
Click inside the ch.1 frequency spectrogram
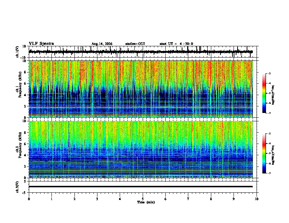click(x=141, y=89)
